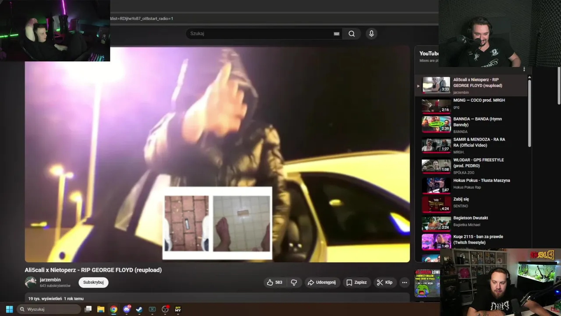Open the Windows Start menu

point(9,309)
